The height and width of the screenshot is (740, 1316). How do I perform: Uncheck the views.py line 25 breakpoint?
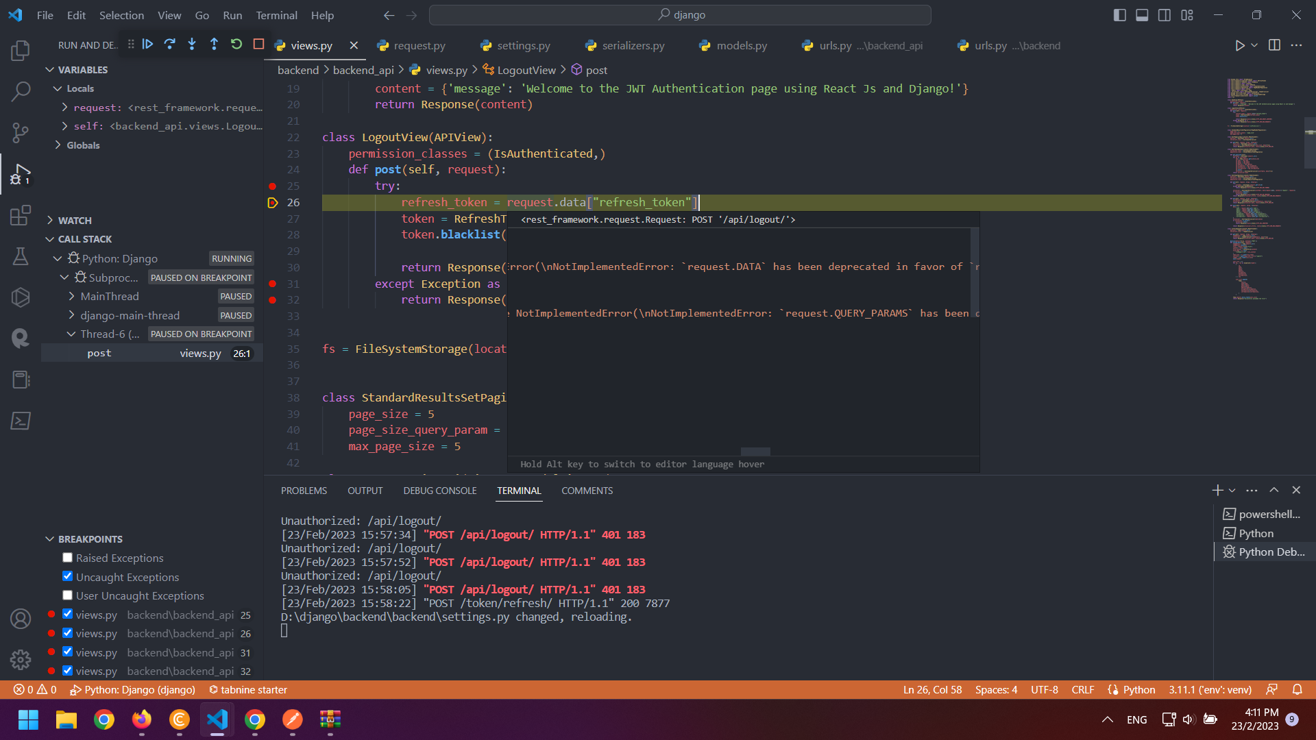pyautogui.click(x=67, y=614)
